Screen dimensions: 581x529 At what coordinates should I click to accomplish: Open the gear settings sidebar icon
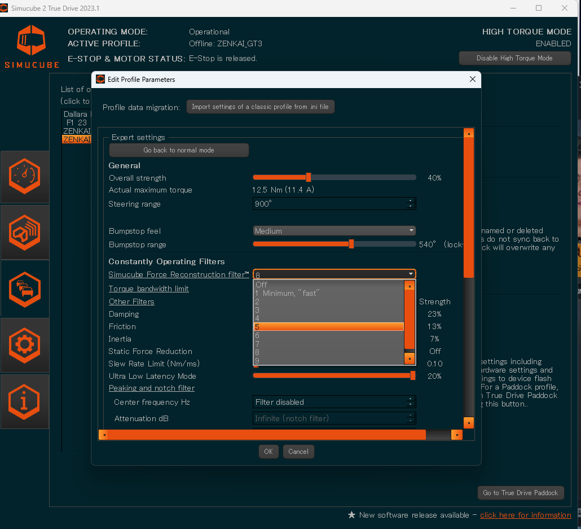coord(25,344)
